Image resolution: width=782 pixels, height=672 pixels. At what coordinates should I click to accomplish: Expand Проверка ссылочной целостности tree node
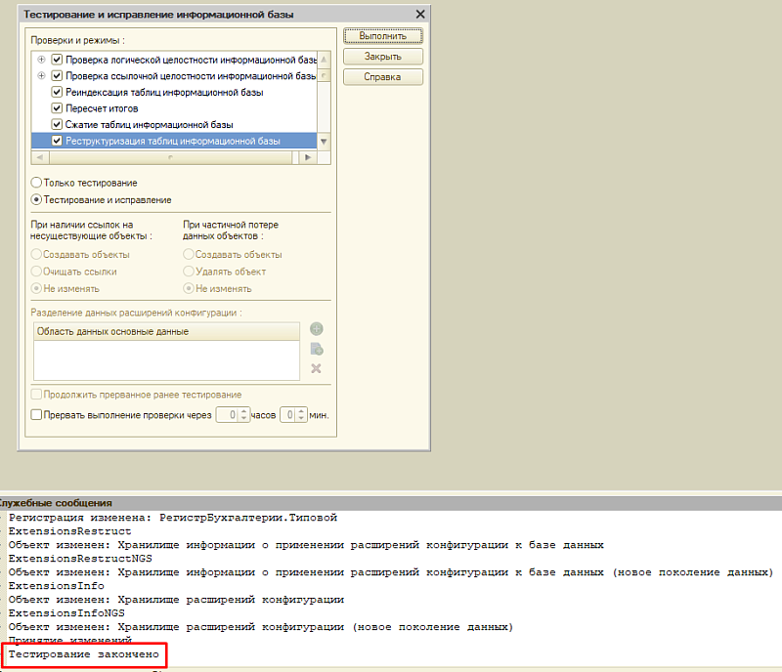point(41,75)
